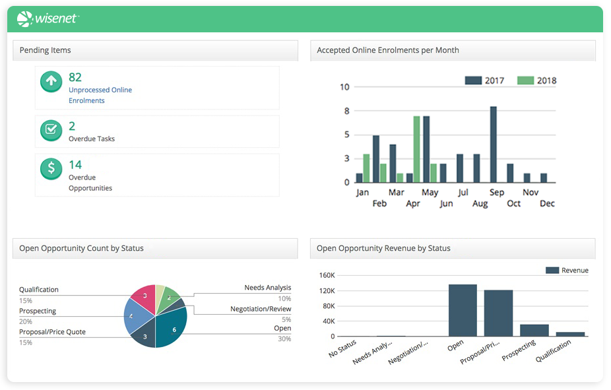Click the Prospecting revenue bar

point(534,330)
